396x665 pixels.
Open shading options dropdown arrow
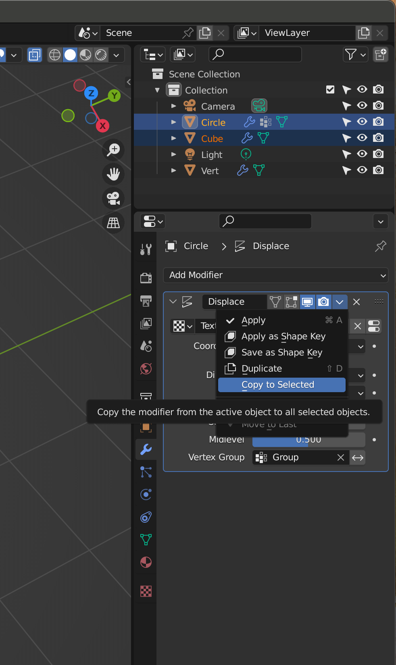point(116,55)
